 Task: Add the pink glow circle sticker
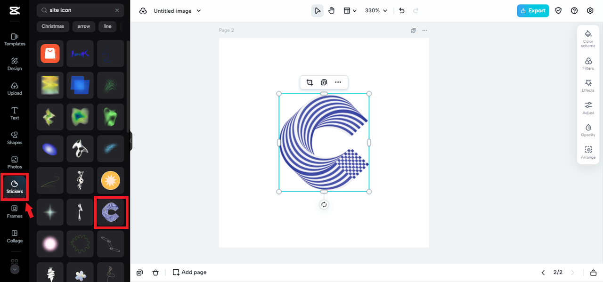pos(50,244)
